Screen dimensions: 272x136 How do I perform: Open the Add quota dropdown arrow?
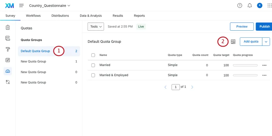(x=266, y=42)
